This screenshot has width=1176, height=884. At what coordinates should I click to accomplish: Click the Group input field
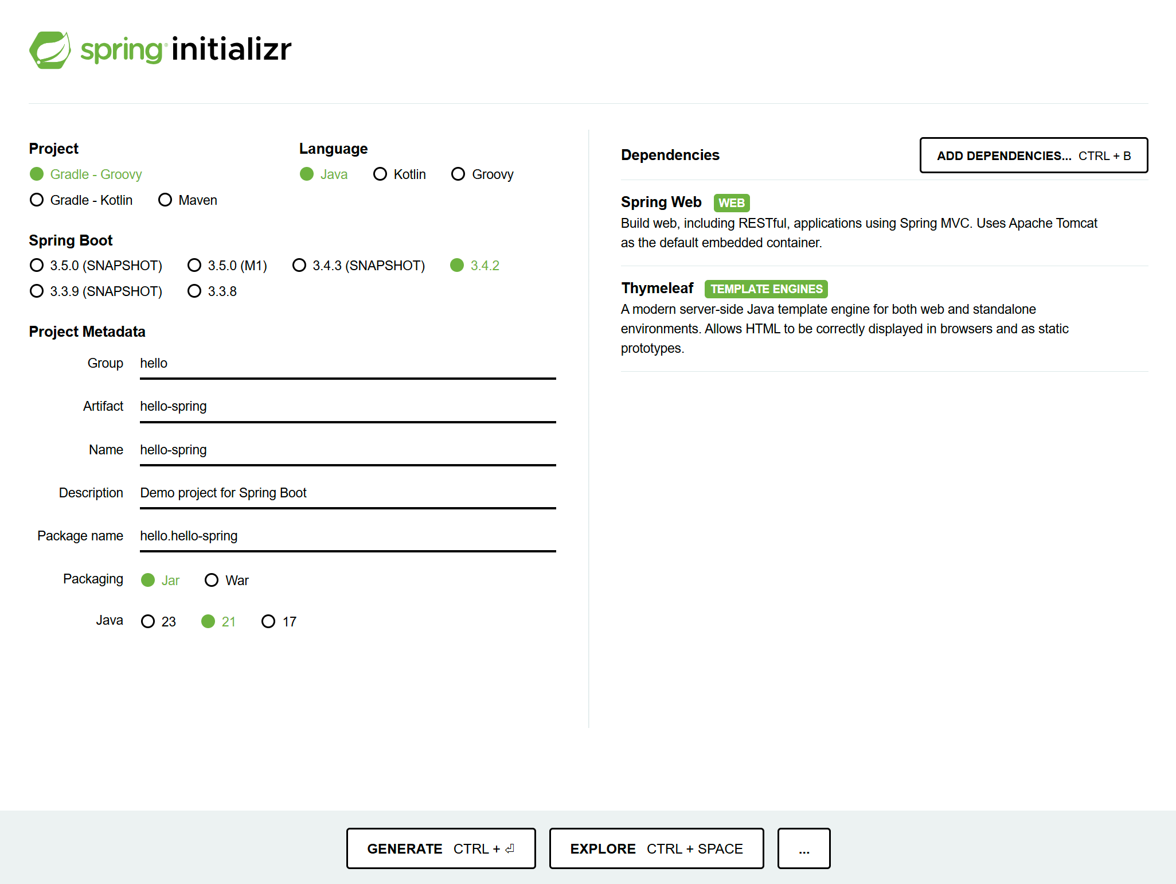[x=347, y=364]
